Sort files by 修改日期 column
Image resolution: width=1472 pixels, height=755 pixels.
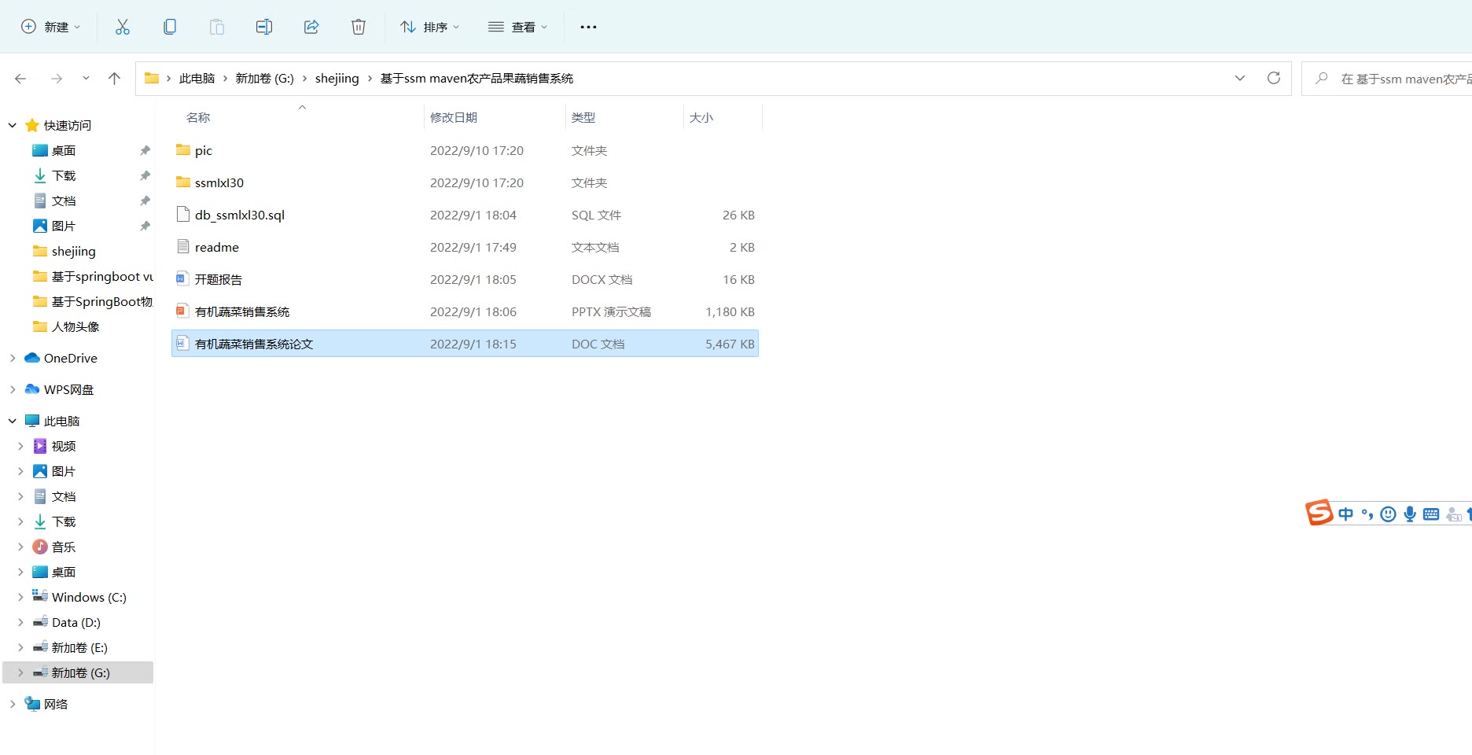454,117
